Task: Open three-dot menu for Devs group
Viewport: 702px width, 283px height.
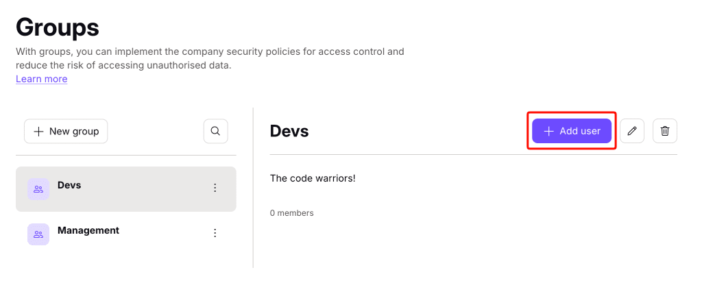Action: 215,188
